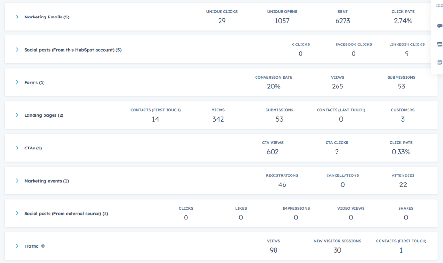The height and width of the screenshot is (263, 443).
Task: Click the Traffic info icon
Action: pos(43,246)
